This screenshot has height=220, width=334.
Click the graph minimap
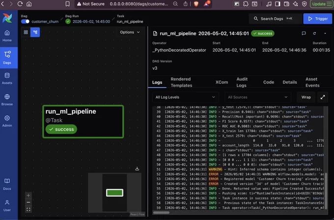pyautogui.click(x=114, y=192)
